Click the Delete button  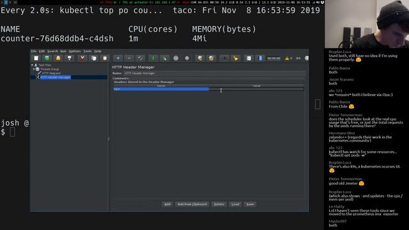pyautogui.click(x=219, y=204)
